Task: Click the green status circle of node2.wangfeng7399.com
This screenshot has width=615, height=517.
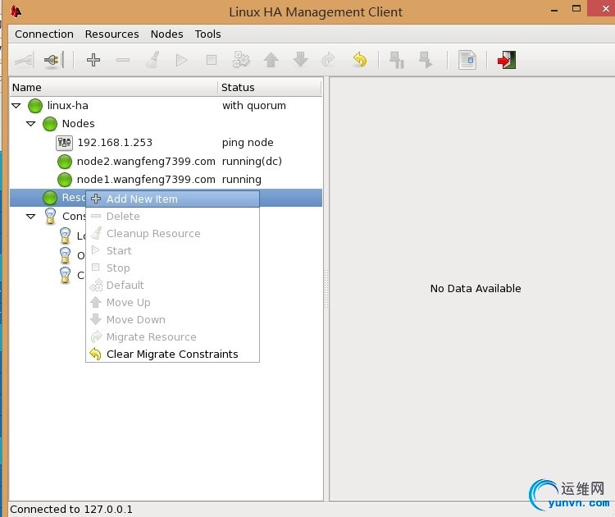Action: [65, 162]
